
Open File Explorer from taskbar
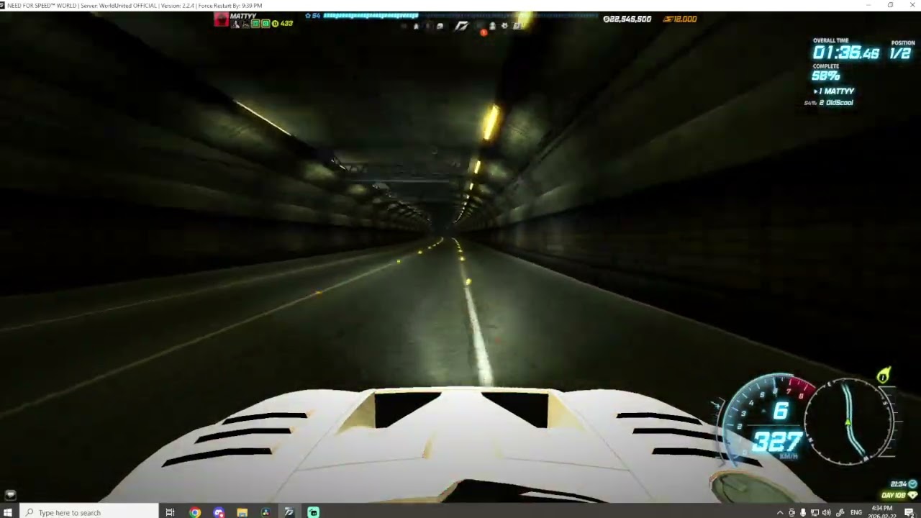pyautogui.click(x=242, y=512)
